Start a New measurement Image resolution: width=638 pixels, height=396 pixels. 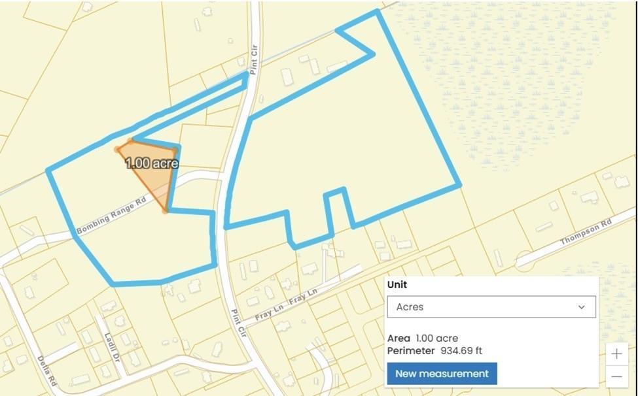point(442,374)
